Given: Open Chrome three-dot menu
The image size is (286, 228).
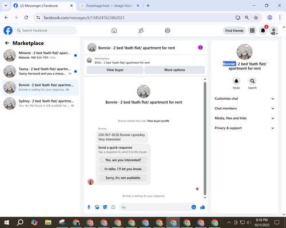Looking at the screenshot, I should [280, 18].
